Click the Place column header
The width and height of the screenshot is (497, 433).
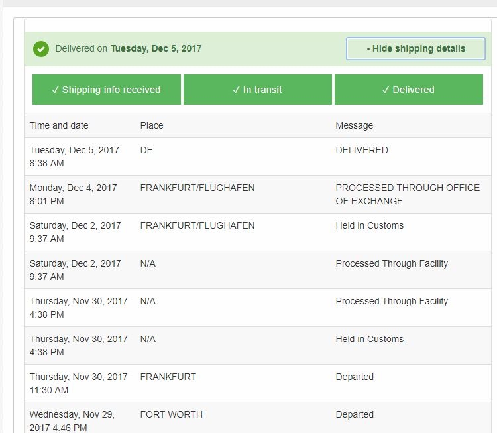(152, 125)
